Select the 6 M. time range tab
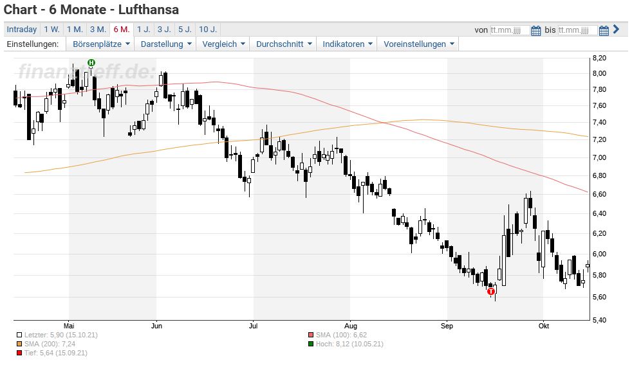Viewport: 632px width, 365px height. click(x=122, y=30)
